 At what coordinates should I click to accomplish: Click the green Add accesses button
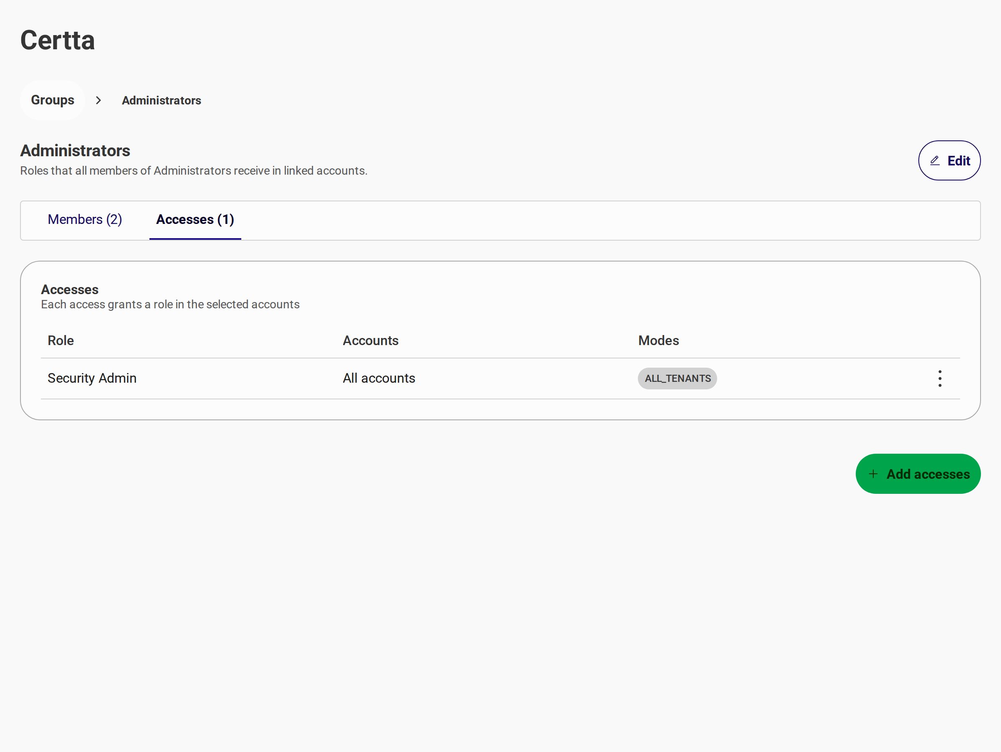(x=918, y=474)
